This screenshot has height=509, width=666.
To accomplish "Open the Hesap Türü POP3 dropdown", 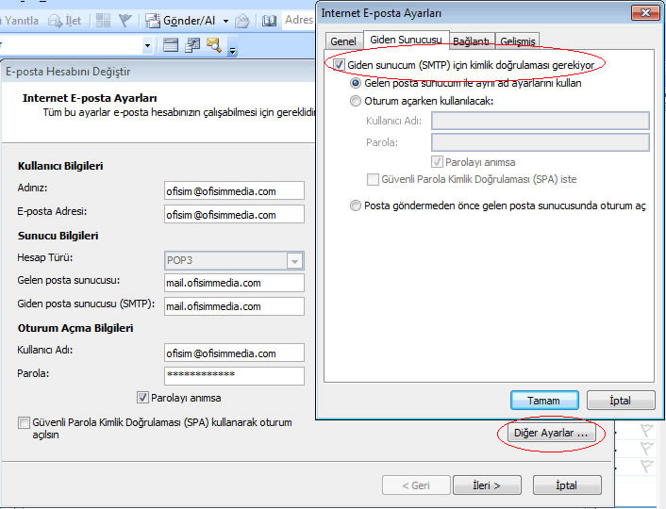I will 294,261.
